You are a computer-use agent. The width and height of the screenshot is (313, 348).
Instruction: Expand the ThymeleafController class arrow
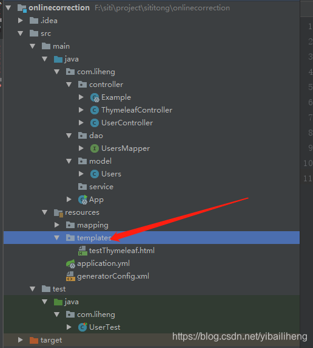(x=81, y=110)
